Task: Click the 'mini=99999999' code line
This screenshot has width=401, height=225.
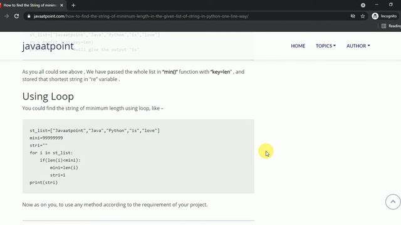Action: pos(46,138)
